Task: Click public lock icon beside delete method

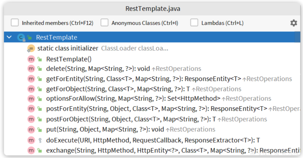Action: (x=40, y=69)
